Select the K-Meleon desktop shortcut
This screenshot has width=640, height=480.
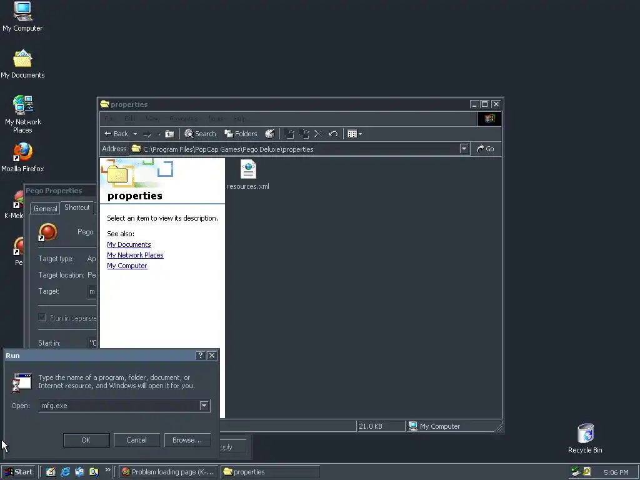tap(14, 204)
